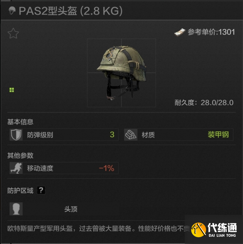
Task: Click the 其他参数 section heading
Action: tap(20, 155)
